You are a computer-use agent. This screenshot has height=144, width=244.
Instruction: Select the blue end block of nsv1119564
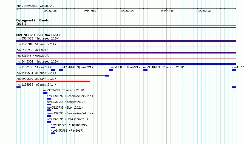[x=107, y=76]
